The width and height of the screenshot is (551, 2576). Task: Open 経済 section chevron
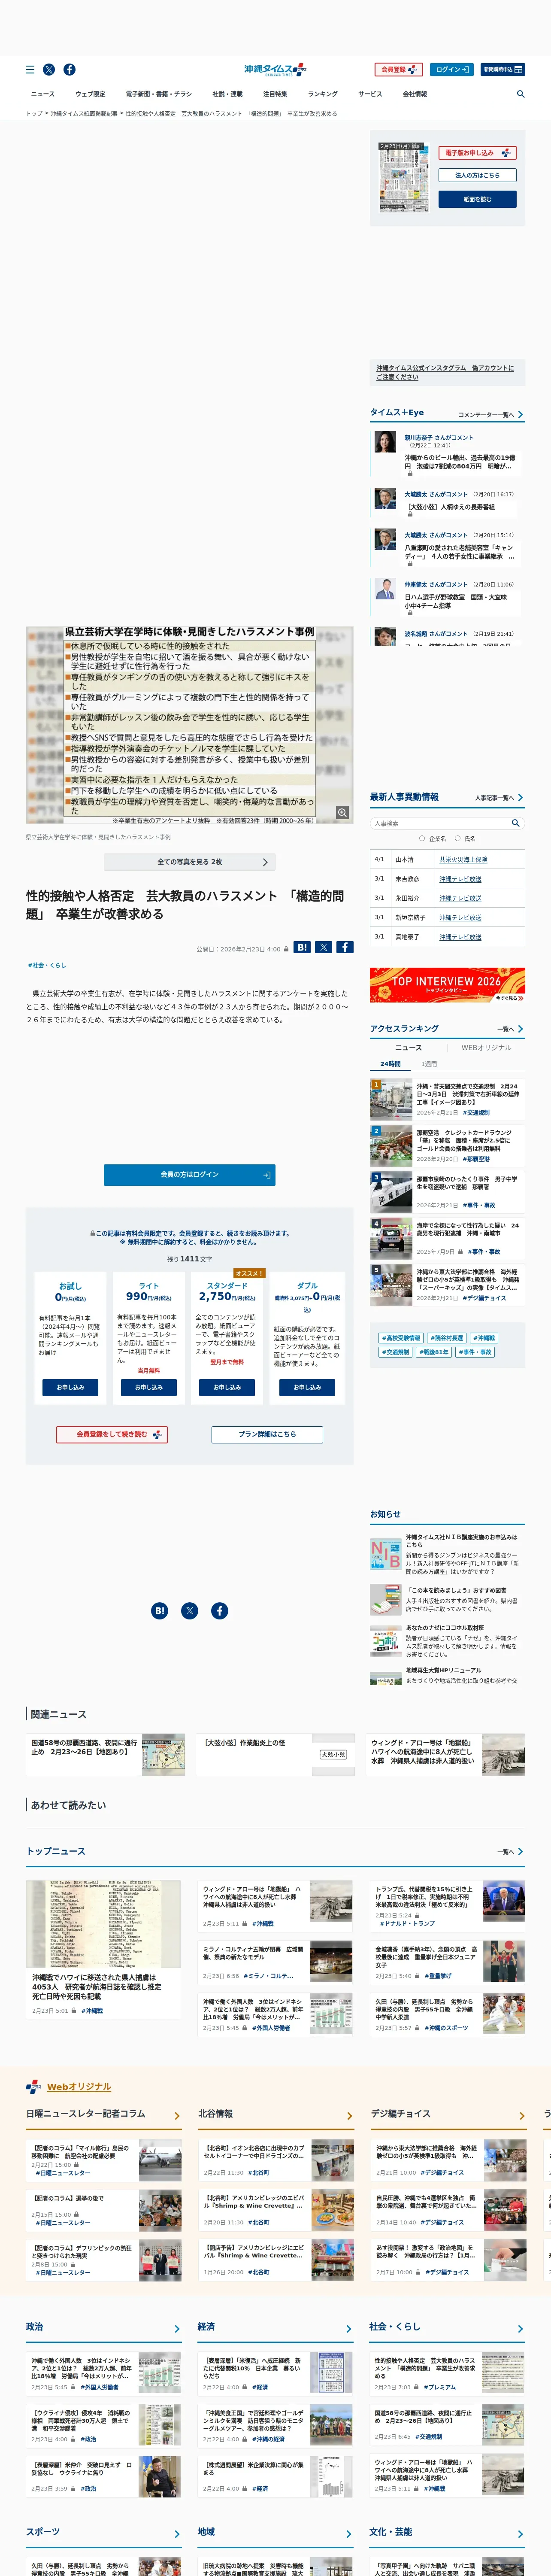click(349, 2329)
